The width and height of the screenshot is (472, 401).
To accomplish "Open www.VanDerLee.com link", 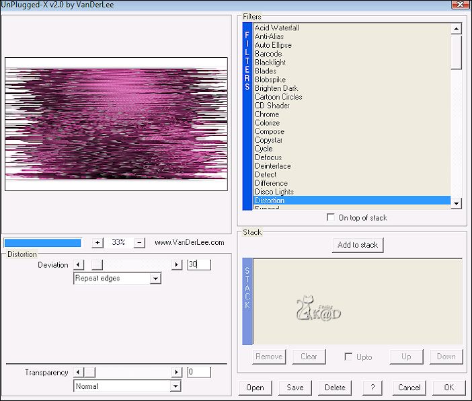I will click(x=190, y=242).
